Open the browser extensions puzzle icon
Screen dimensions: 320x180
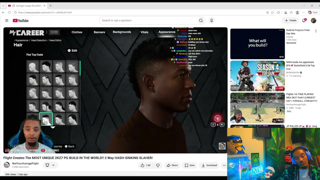click(278, 12)
